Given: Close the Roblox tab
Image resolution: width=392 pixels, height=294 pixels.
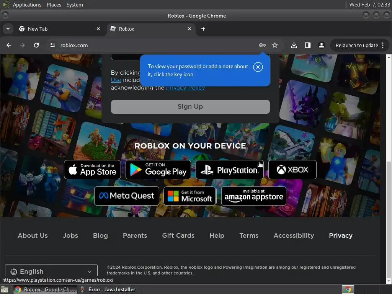Looking at the screenshot, I should tap(189, 29).
